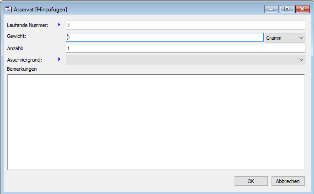Click the Asserviergrund label text

(25, 59)
